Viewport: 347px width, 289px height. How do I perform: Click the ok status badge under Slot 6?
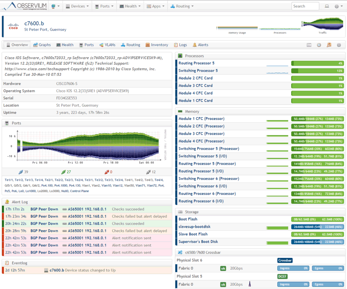tap(223, 269)
